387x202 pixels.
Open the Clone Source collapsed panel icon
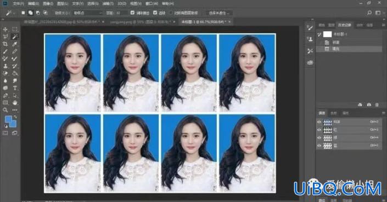pyautogui.click(x=310, y=39)
